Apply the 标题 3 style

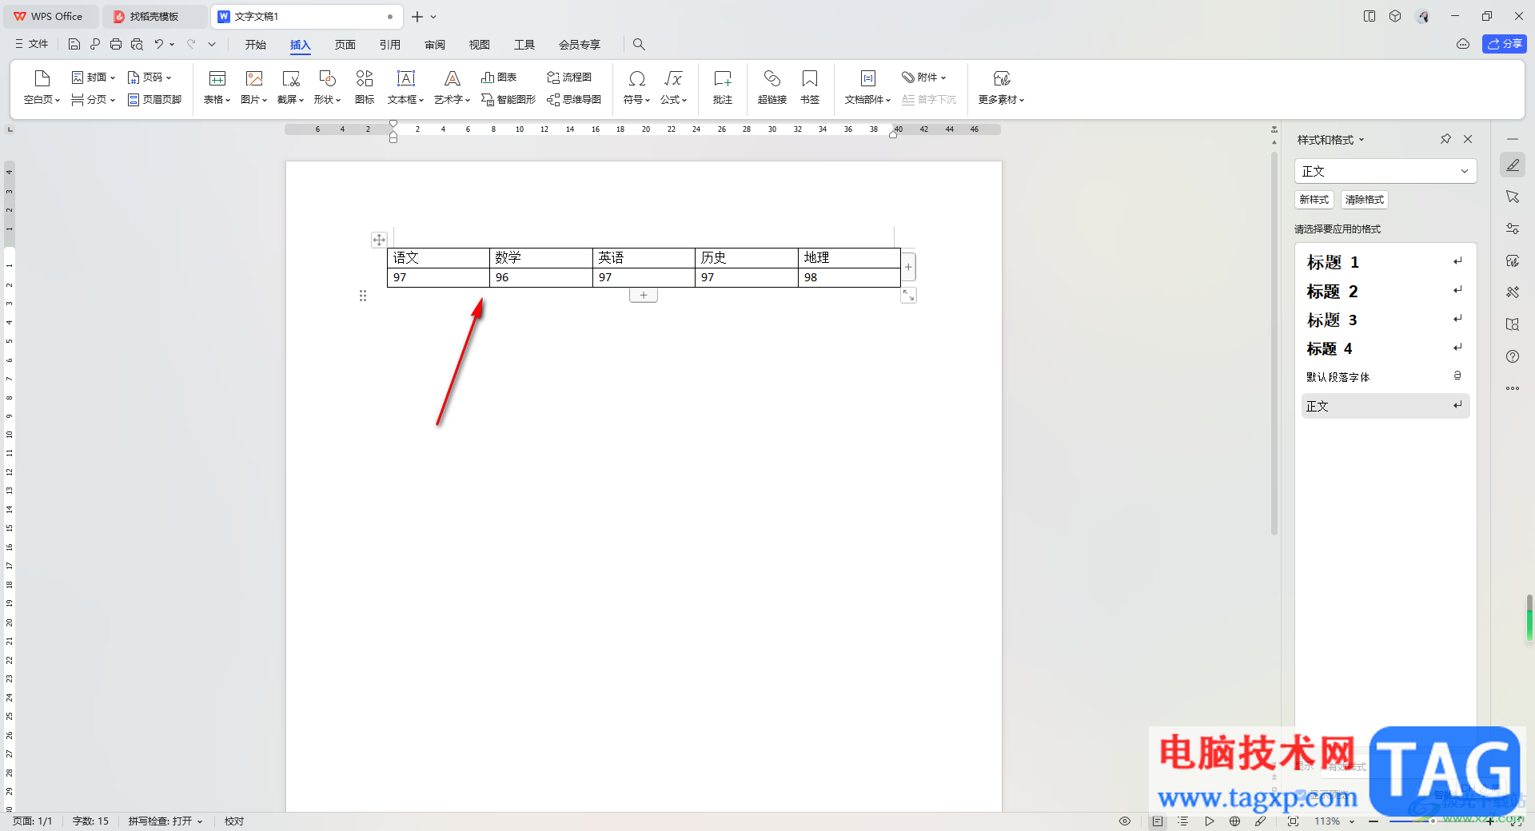(x=1385, y=320)
